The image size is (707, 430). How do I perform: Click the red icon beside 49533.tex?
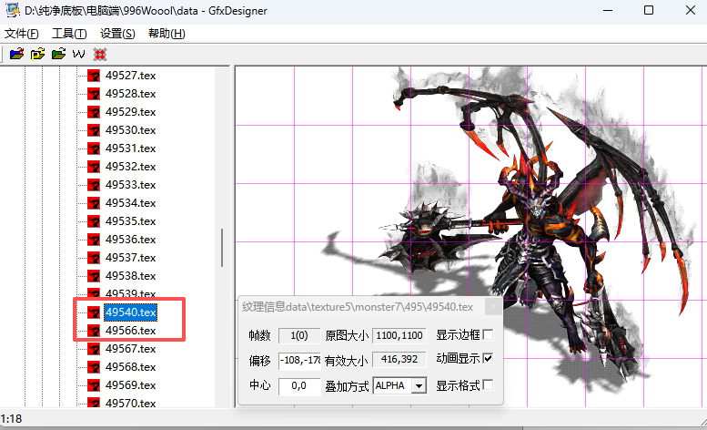point(94,185)
